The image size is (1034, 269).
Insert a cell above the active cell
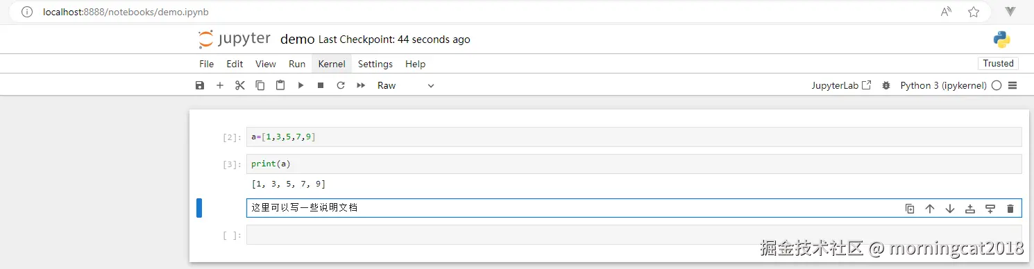pyautogui.click(x=970, y=208)
